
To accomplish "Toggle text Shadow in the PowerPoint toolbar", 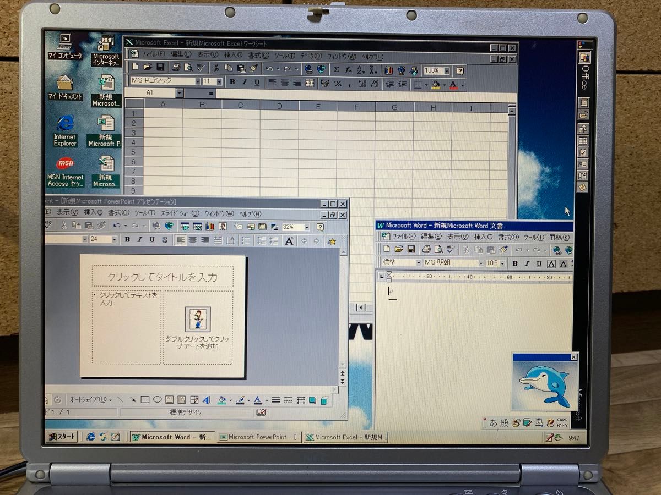I will tap(165, 240).
